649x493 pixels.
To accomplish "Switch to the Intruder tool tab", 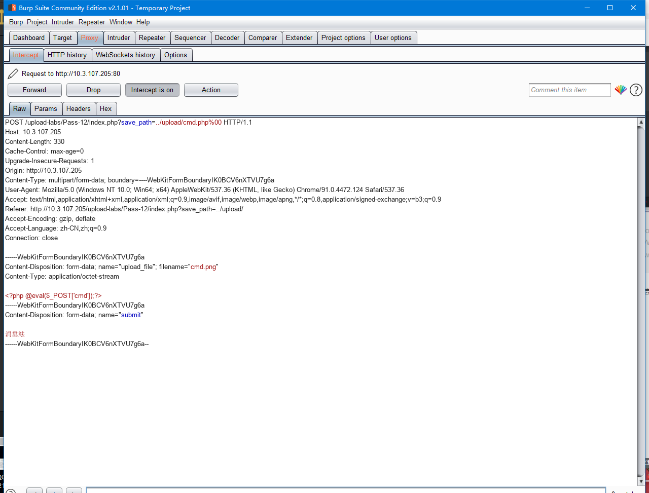I will [119, 37].
